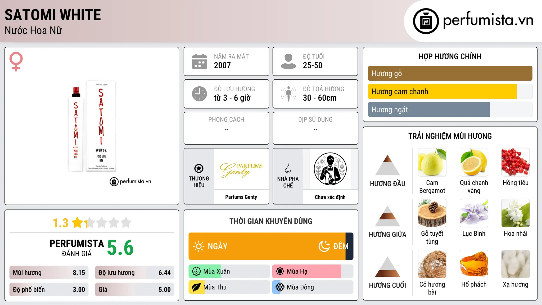Click the Hương giữa pyramid icon
Screen dimensions: 542x305
pos(387,216)
